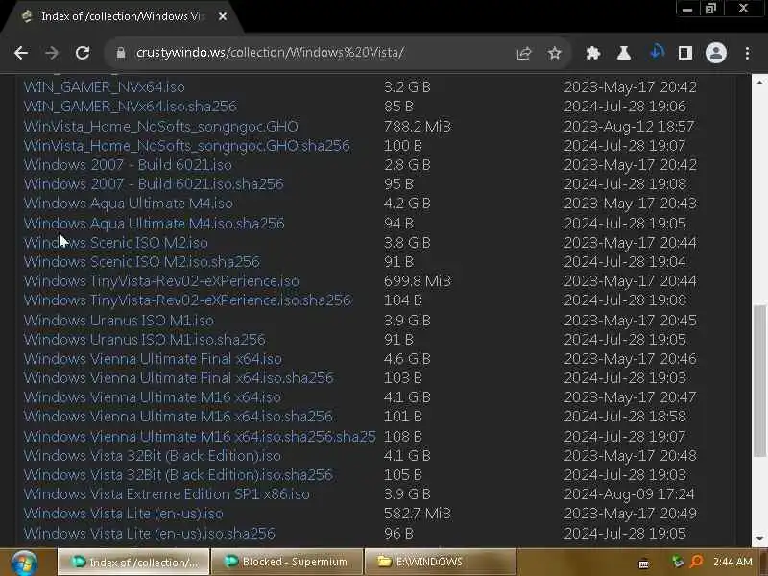The width and height of the screenshot is (768, 576).
Task: Open Windows Vista 32Bit (Black Edition).iso.sha256
Action: coord(179,474)
